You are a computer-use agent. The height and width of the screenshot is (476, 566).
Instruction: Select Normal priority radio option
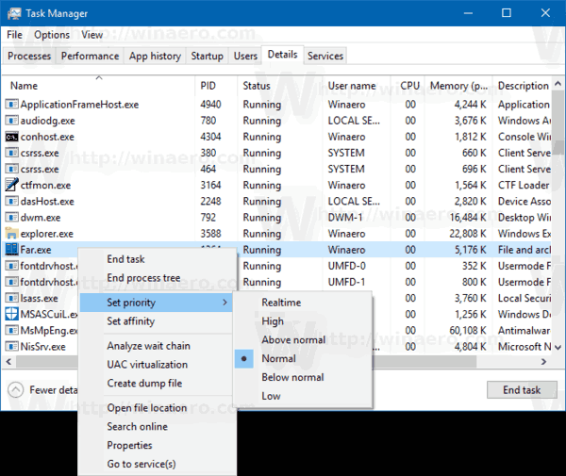click(303, 358)
